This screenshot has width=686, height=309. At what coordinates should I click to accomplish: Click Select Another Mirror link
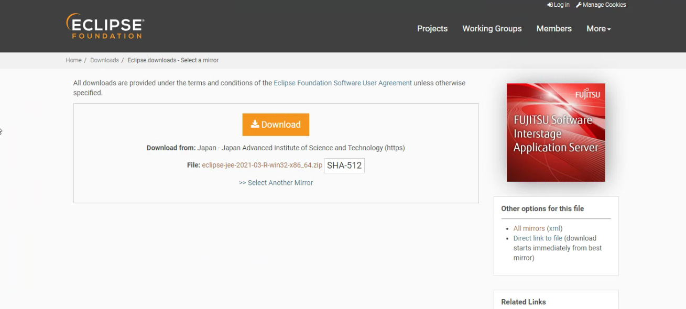pos(276,183)
